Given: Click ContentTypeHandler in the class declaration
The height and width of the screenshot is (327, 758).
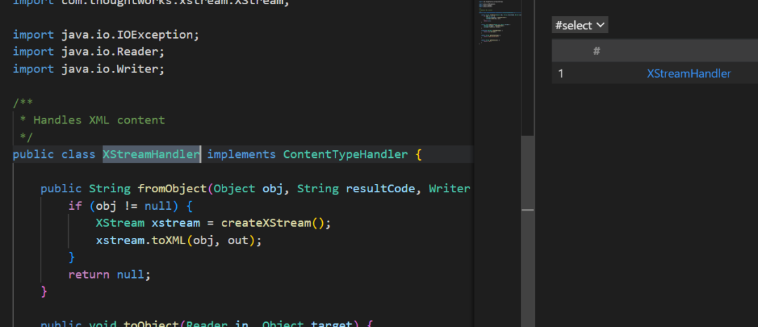Looking at the screenshot, I should point(345,154).
